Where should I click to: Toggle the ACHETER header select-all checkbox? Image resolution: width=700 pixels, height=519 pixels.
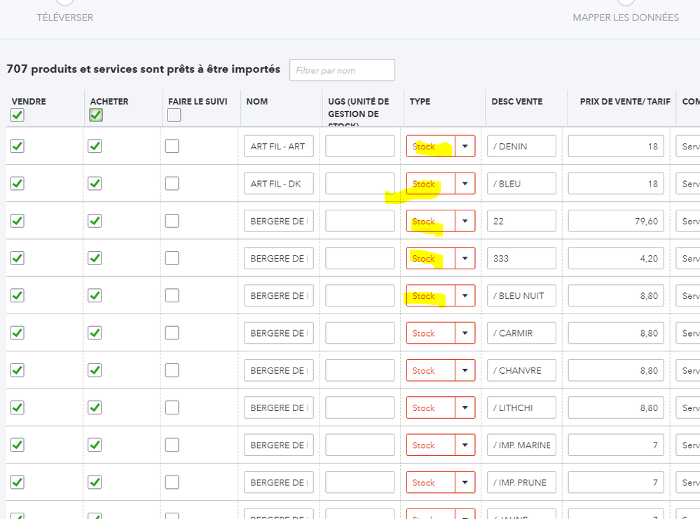click(x=96, y=115)
